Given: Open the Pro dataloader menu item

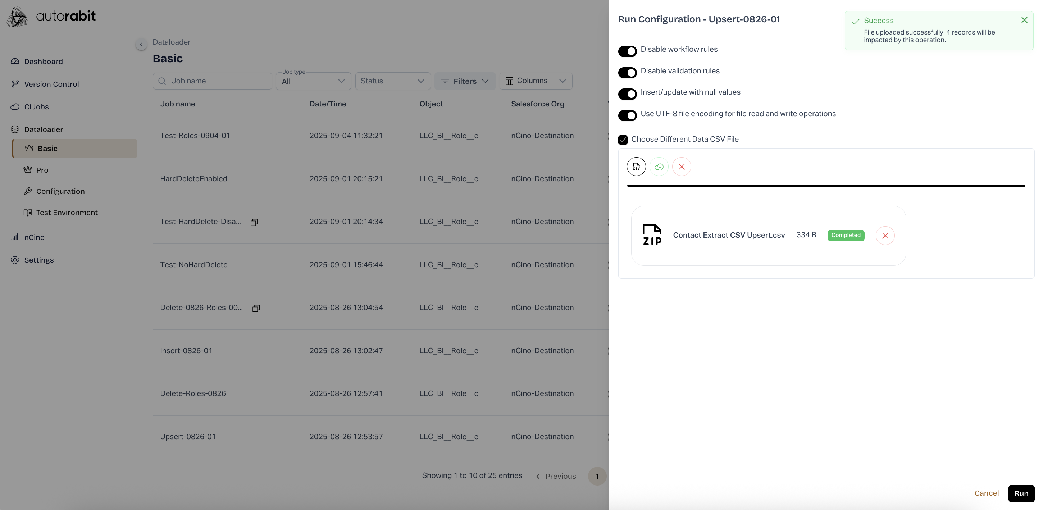Looking at the screenshot, I should (x=42, y=170).
